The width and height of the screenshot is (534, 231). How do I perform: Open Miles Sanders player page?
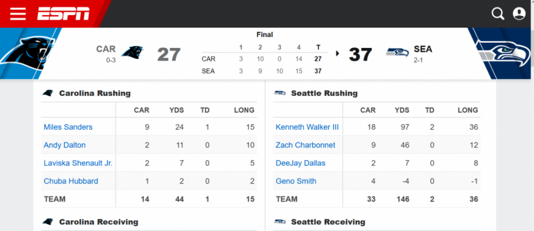point(68,127)
